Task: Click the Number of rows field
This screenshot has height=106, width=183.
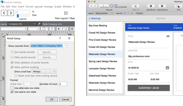Action: pyautogui.click(x=63, y=84)
